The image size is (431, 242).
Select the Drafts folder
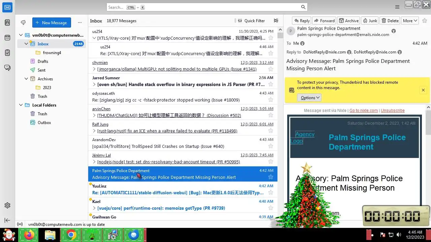43,61
